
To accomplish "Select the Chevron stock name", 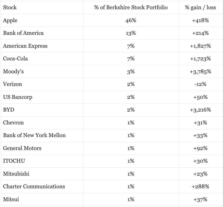I will [13, 123].
